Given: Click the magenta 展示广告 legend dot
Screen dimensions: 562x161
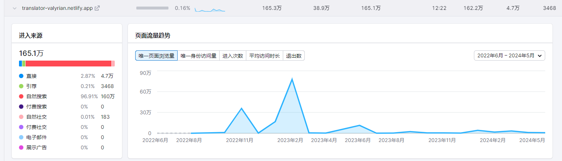Looking at the screenshot, I should coord(21,148).
